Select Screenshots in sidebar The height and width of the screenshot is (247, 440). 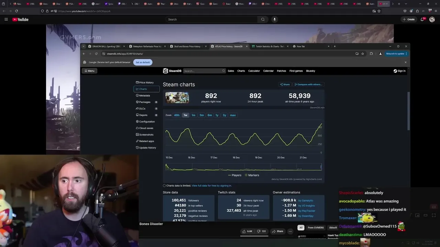[x=146, y=135]
